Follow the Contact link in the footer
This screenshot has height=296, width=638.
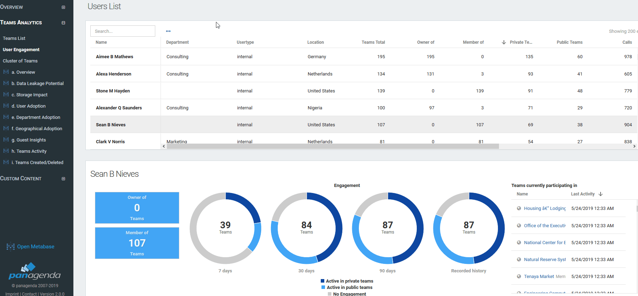coord(29,294)
